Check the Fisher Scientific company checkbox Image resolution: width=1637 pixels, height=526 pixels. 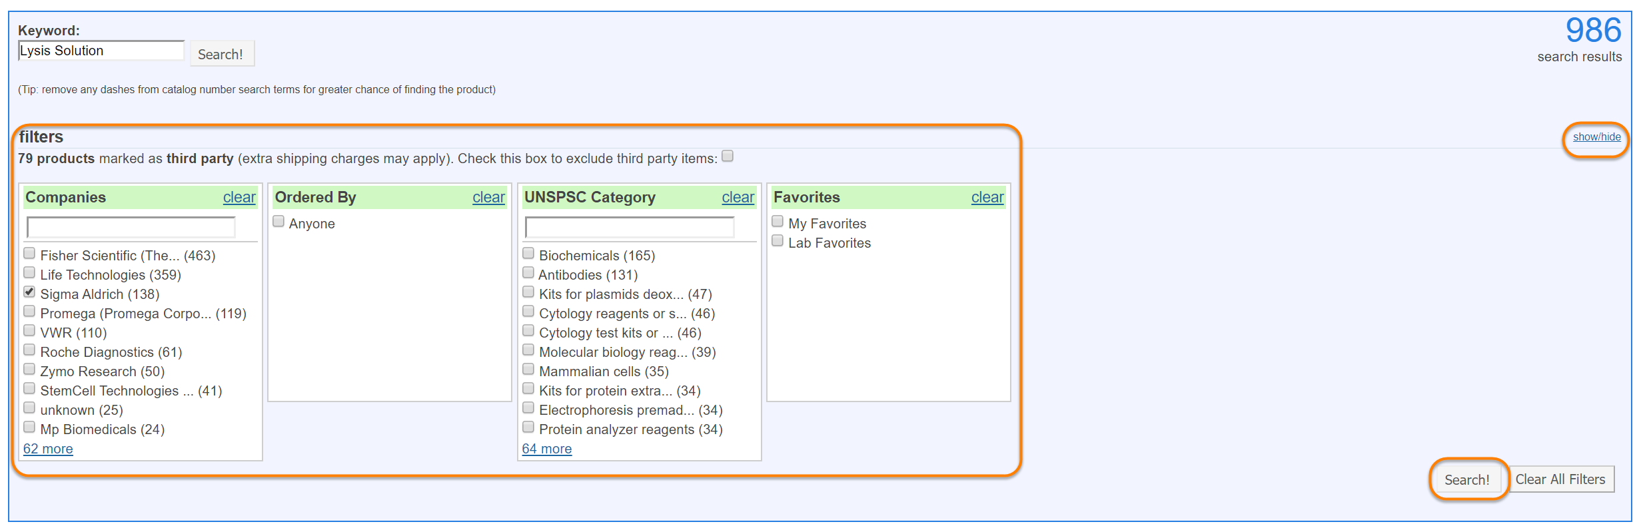tap(29, 254)
